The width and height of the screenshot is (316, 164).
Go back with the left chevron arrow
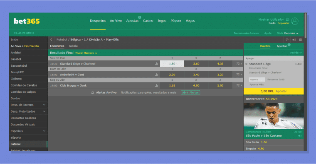(x=51, y=39)
